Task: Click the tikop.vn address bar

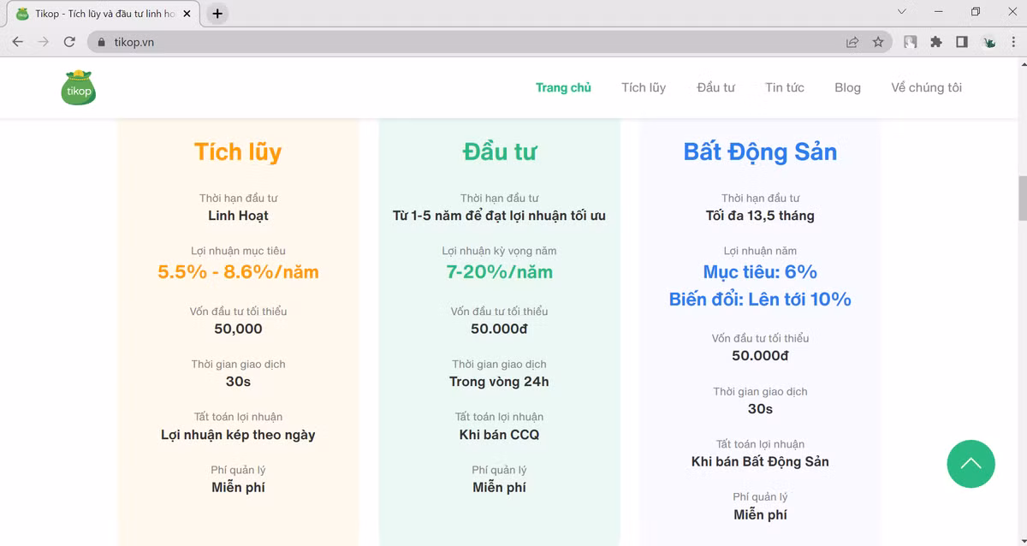Action: coord(428,42)
